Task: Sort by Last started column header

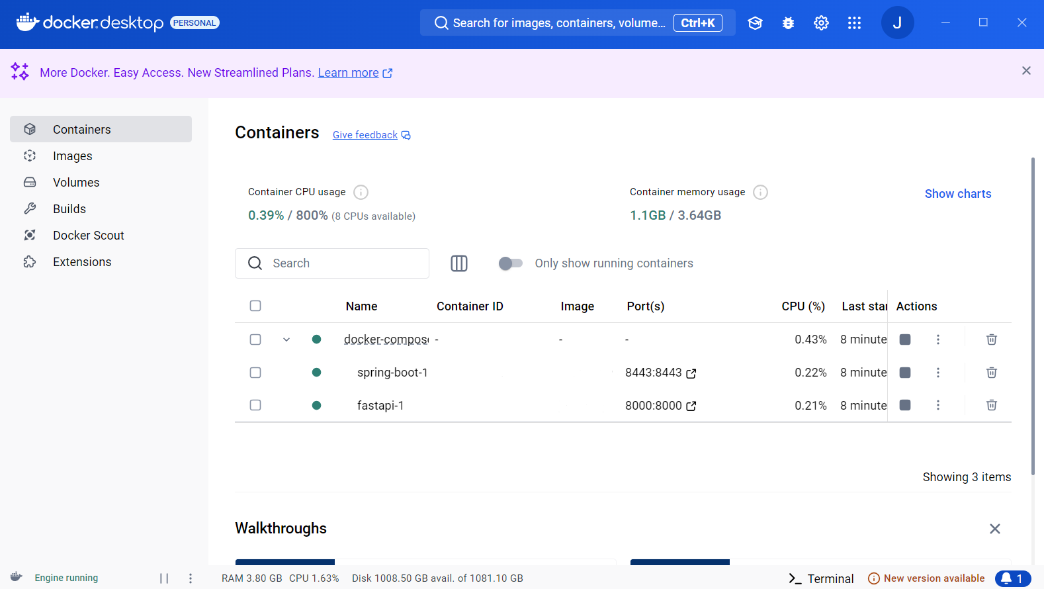Action: (864, 306)
